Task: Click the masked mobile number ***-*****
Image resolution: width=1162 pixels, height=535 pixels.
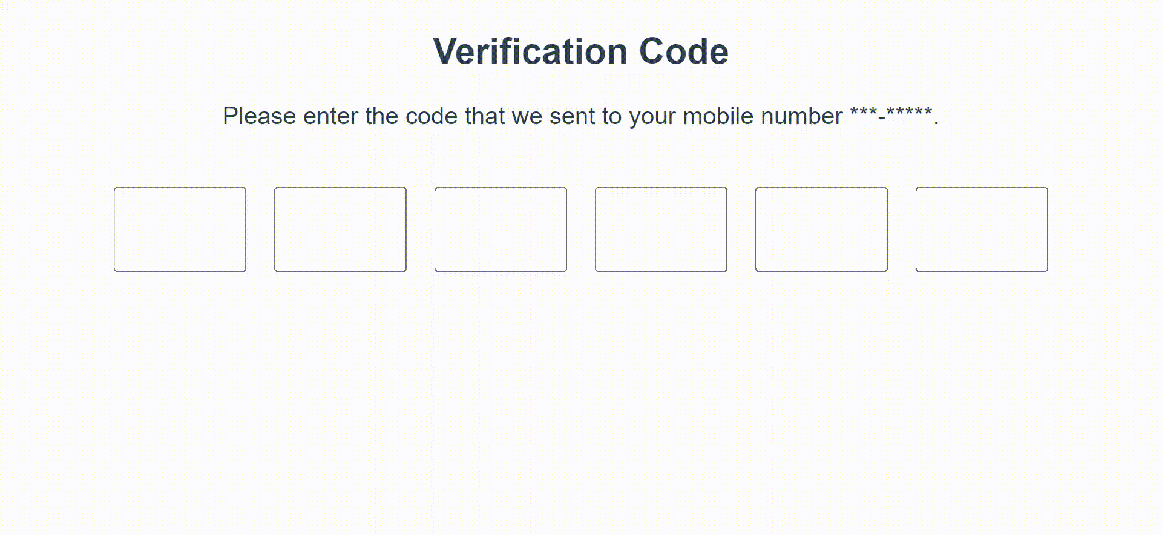Action: pos(890,115)
